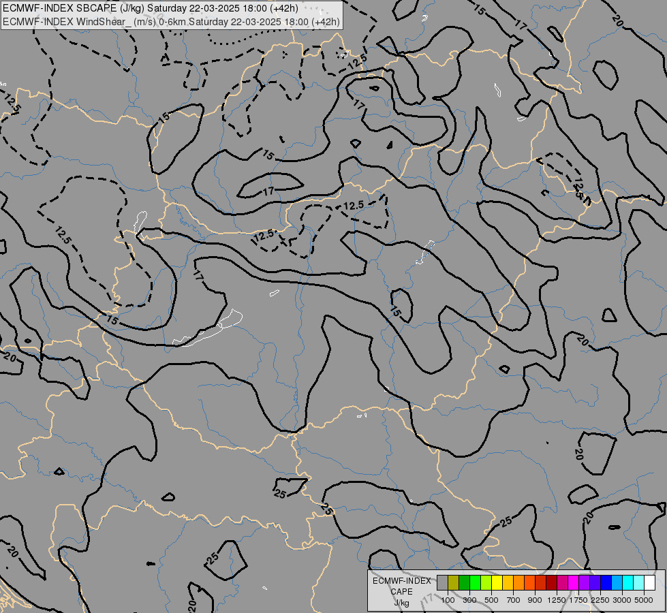Select the olive swatch in the CAPE legend

(x=454, y=582)
